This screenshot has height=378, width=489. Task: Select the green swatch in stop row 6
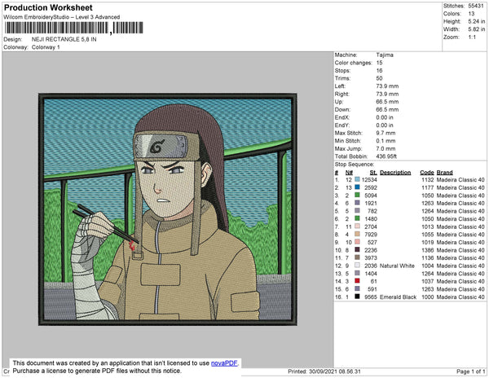tap(357, 218)
